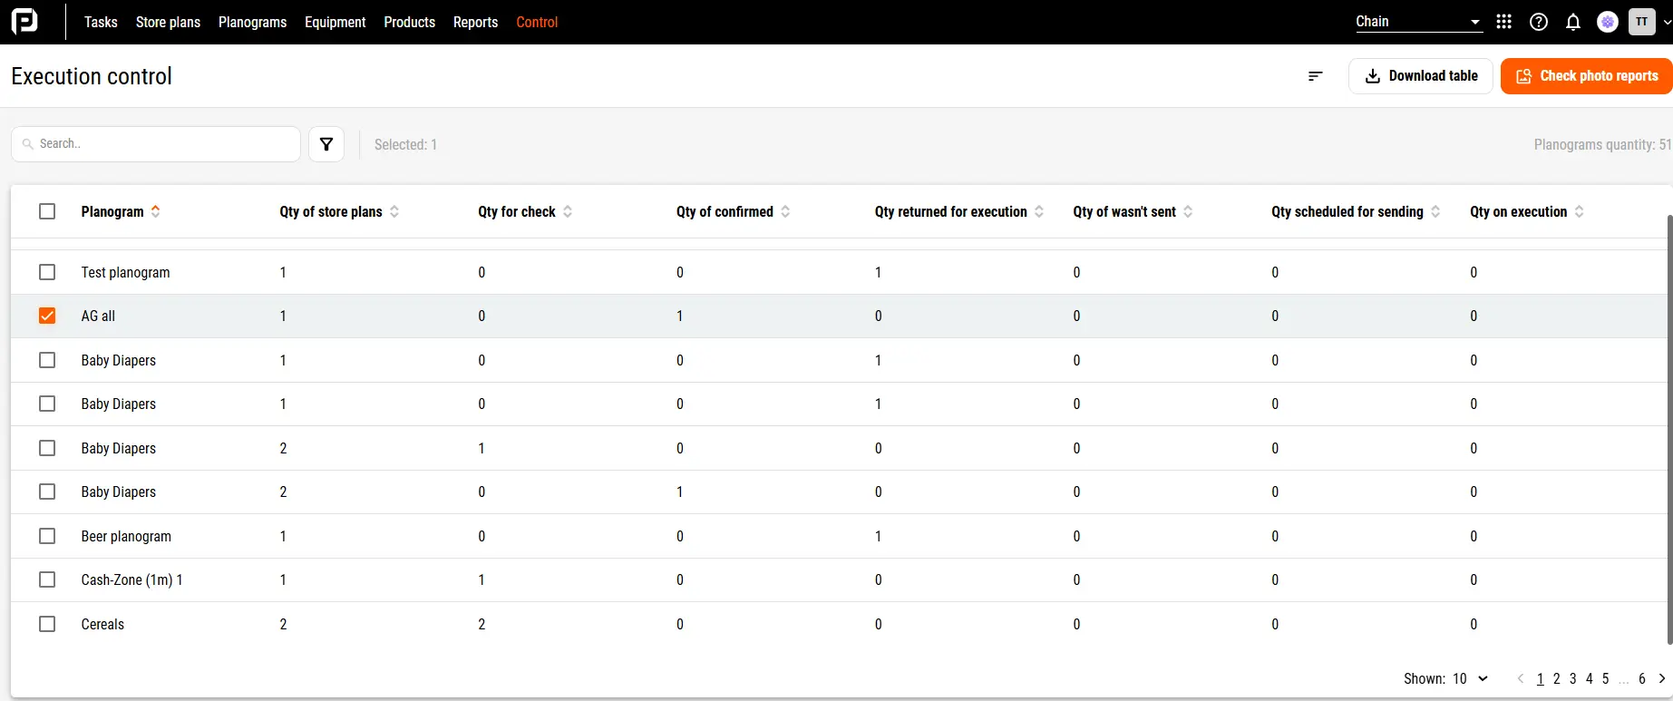Click the app logo home icon
The height and width of the screenshot is (701, 1673).
tap(24, 21)
